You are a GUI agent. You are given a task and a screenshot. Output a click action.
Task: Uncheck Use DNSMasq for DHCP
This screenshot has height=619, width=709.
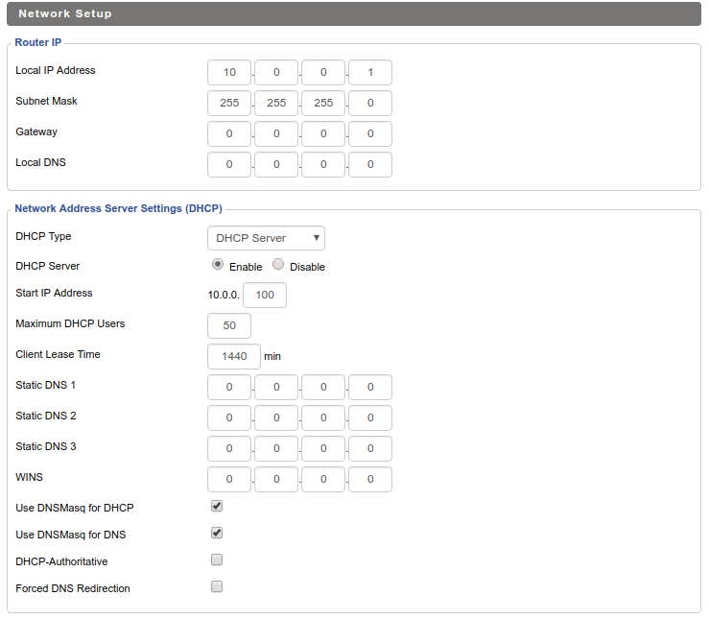[x=217, y=506]
